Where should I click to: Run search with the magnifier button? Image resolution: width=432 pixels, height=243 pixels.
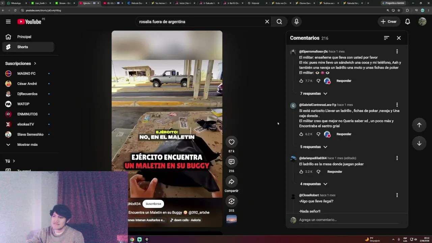point(279,22)
